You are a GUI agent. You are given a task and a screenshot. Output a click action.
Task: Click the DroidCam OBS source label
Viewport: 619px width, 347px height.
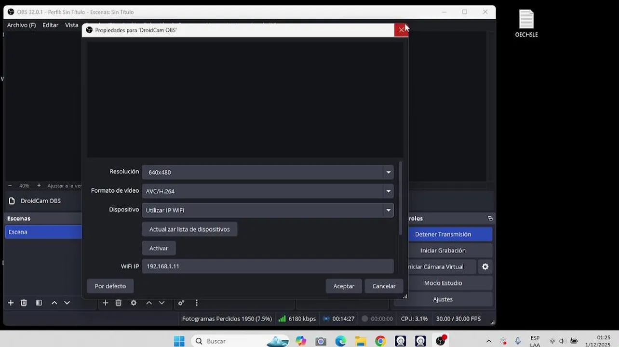pyautogui.click(x=40, y=201)
